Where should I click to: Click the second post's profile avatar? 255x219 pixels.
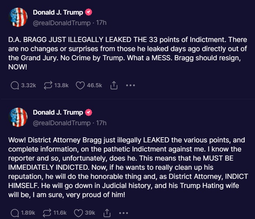point(18,117)
